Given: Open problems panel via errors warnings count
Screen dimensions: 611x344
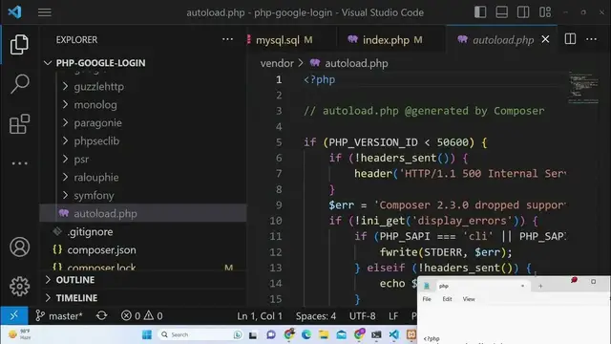Looking at the screenshot, I should (x=142, y=315).
